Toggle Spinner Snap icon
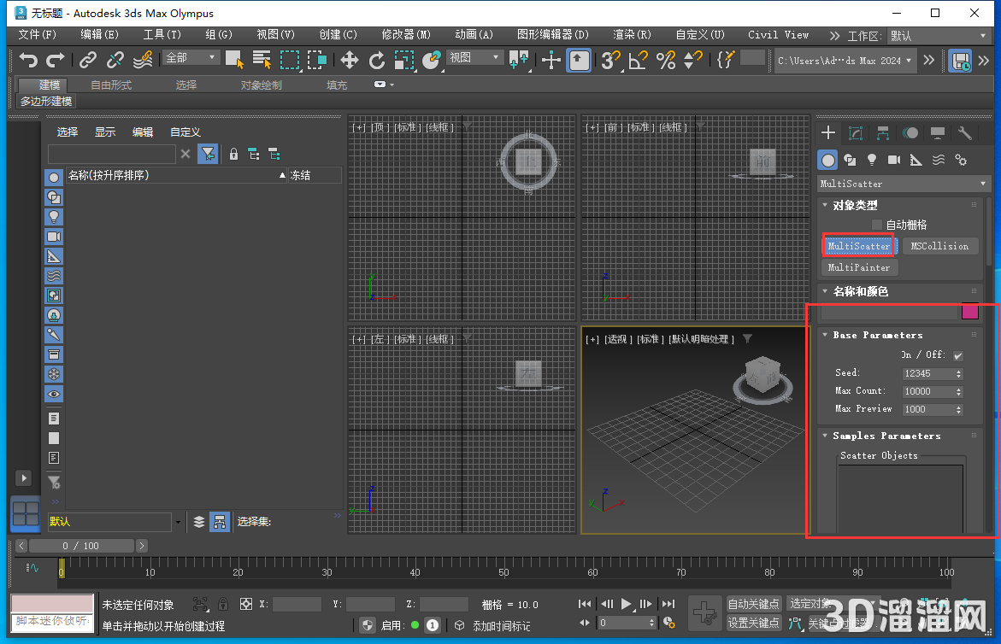The height and width of the screenshot is (644, 1001). pyautogui.click(x=692, y=61)
